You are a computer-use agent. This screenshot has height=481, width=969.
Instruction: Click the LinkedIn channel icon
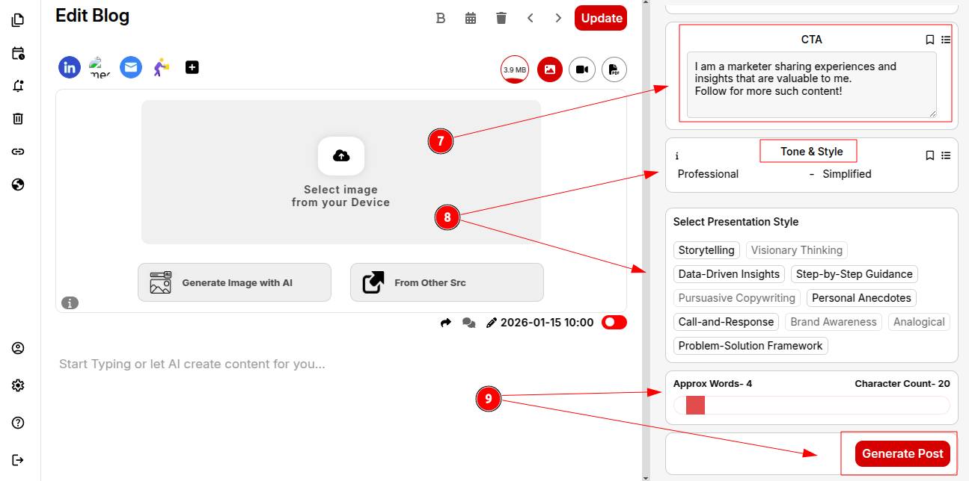pyautogui.click(x=70, y=67)
